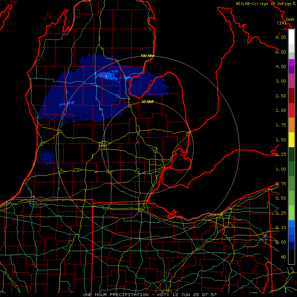Click the 6.00 legend value
The image size is (297, 297).
pos(281,52)
